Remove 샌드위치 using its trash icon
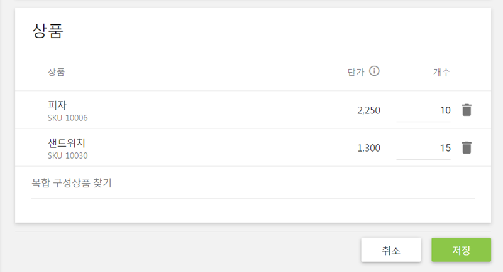Viewport: 503px width, 272px height. (466, 148)
